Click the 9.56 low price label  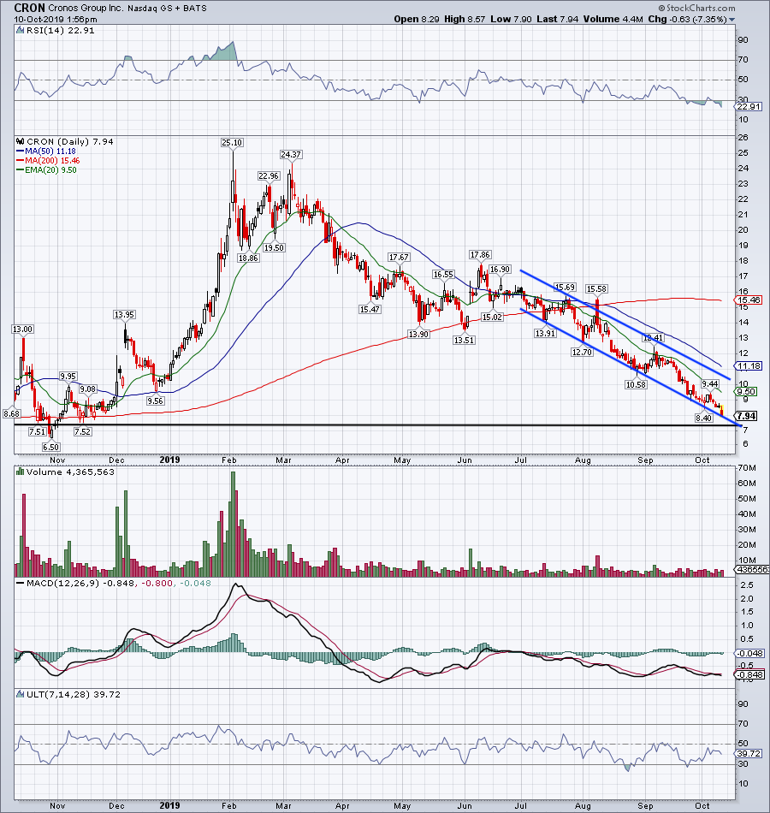pos(155,401)
